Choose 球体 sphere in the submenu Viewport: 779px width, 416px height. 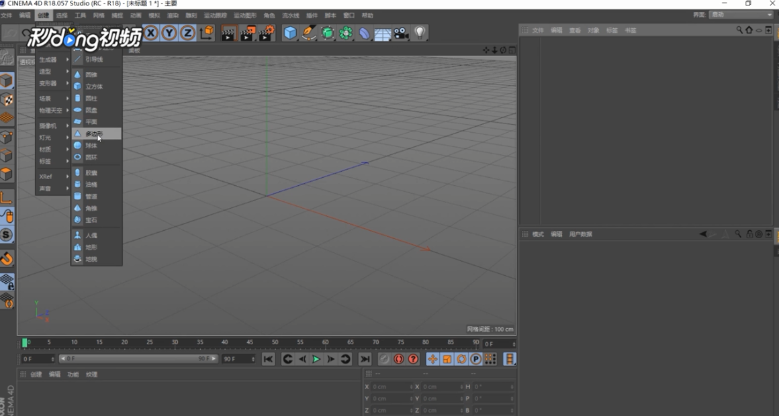click(97, 146)
